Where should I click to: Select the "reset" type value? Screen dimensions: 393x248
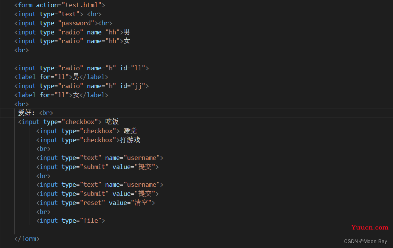92,203
